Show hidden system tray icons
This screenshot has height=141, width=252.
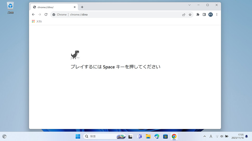(x=205, y=136)
